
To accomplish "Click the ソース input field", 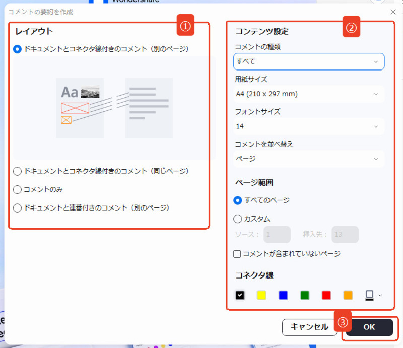I will pyautogui.click(x=277, y=234).
